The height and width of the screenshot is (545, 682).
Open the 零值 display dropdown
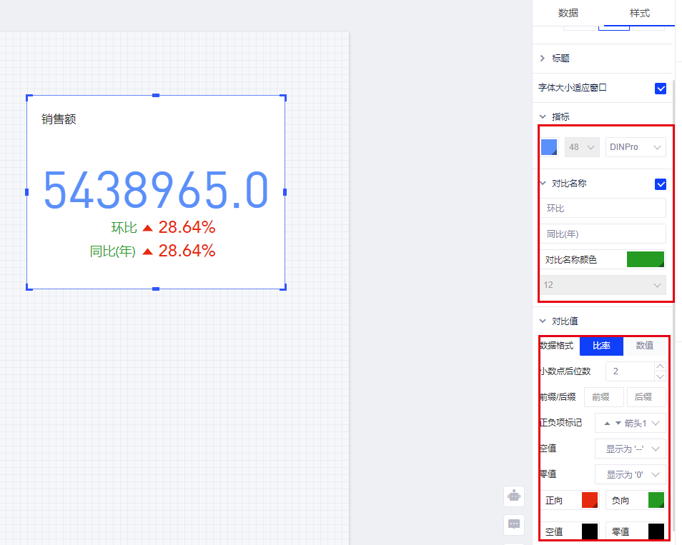click(x=630, y=474)
